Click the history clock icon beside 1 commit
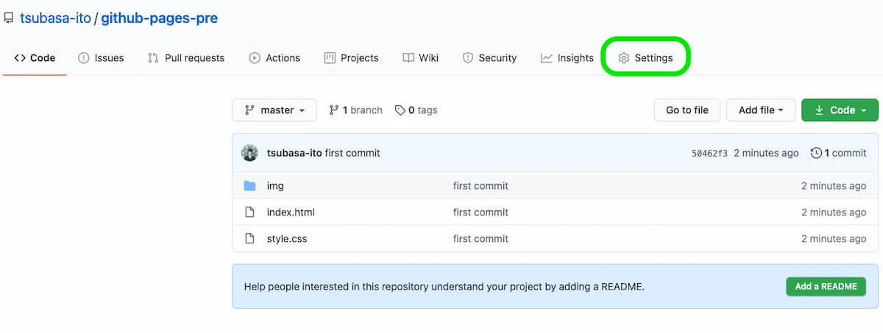 click(x=816, y=153)
